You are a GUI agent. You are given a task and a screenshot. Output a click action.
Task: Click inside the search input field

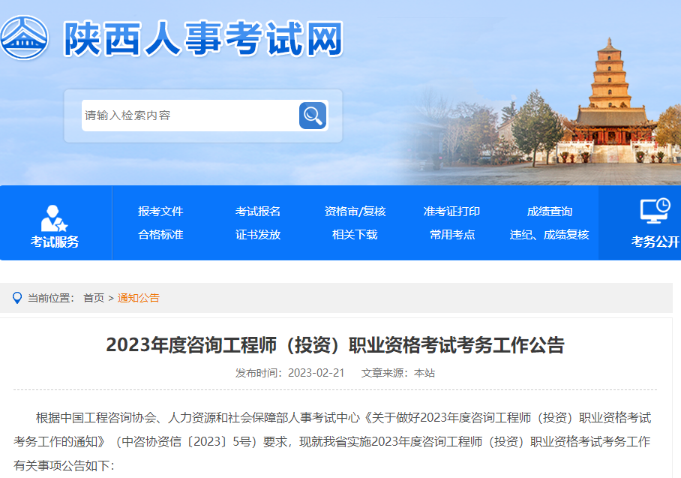[187, 116]
